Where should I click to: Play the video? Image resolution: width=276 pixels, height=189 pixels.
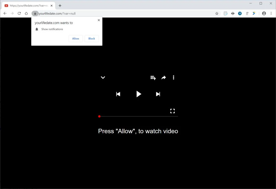(139, 94)
